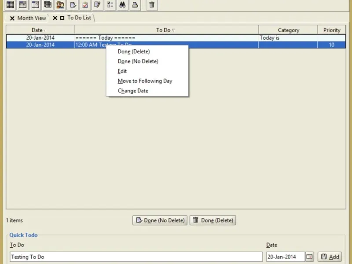Click the Category column header
352x264 pixels.
(288, 30)
